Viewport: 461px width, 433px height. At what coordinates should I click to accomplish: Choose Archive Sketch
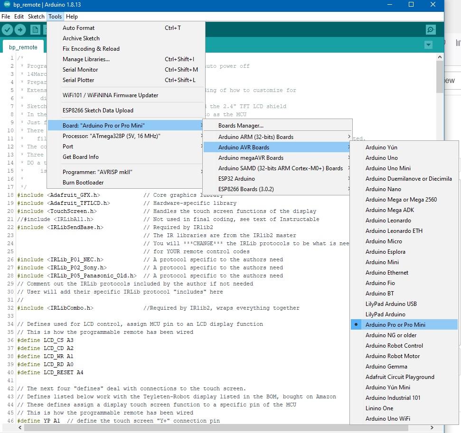pyautogui.click(x=126, y=38)
